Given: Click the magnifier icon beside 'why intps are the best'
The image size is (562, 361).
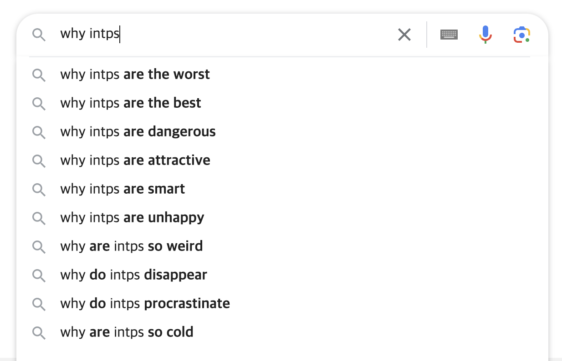Looking at the screenshot, I should click(39, 104).
